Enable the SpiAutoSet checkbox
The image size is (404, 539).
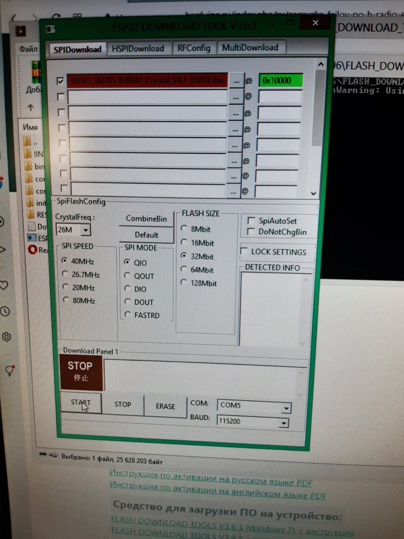(x=251, y=221)
